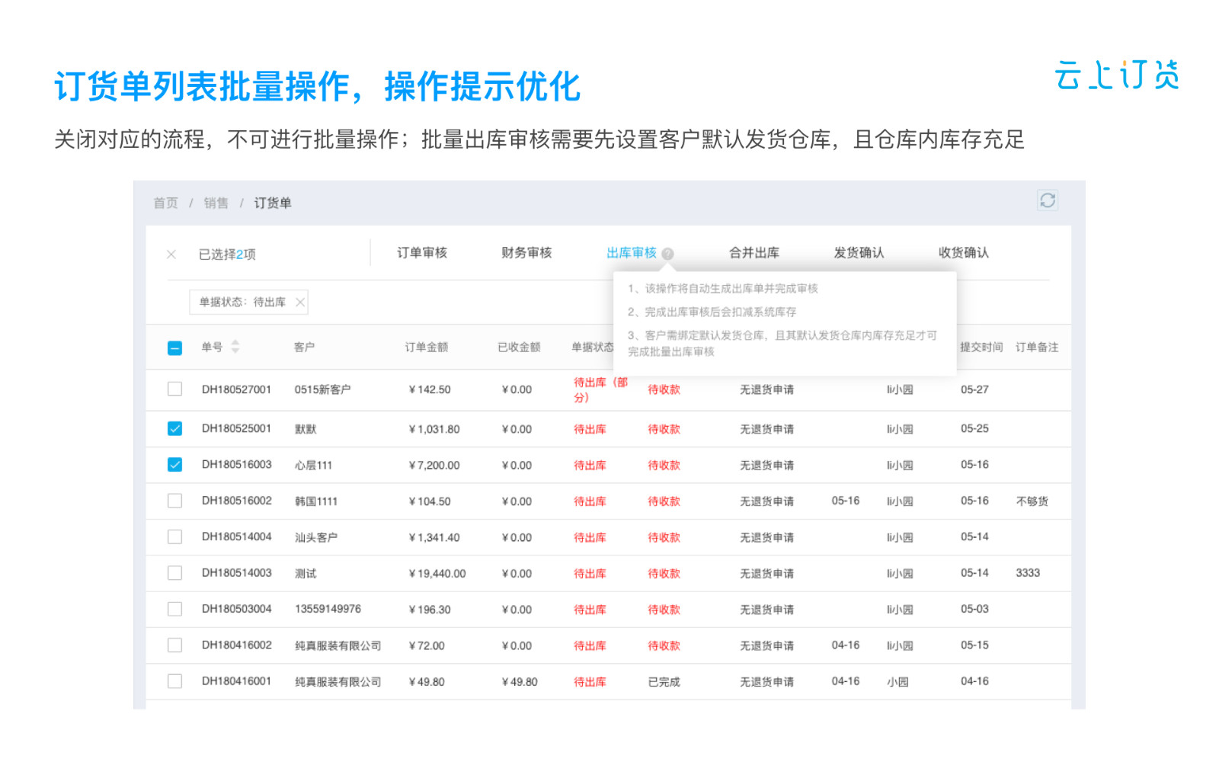Click the 已完成 payment status cell
Screen dimensions: 1219x762
664,682
